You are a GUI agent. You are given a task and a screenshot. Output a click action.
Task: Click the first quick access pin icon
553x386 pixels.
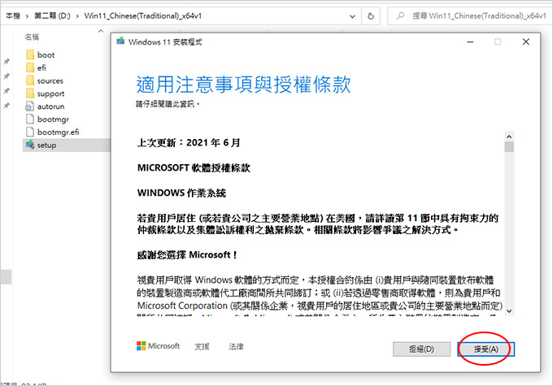[7, 61]
